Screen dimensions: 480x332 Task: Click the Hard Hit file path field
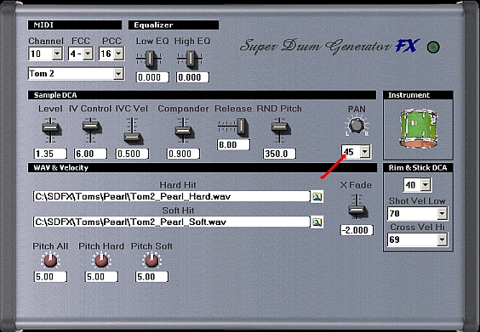point(171,196)
